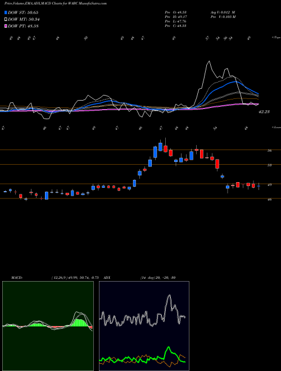This screenshot has height=371, width=281.
Task: Open the dark blue ADX indicator panel
Action: coord(144,326)
